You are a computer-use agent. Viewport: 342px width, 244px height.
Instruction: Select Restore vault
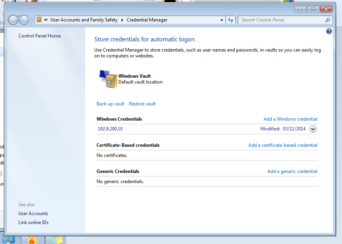pyautogui.click(x=142, y=103)
